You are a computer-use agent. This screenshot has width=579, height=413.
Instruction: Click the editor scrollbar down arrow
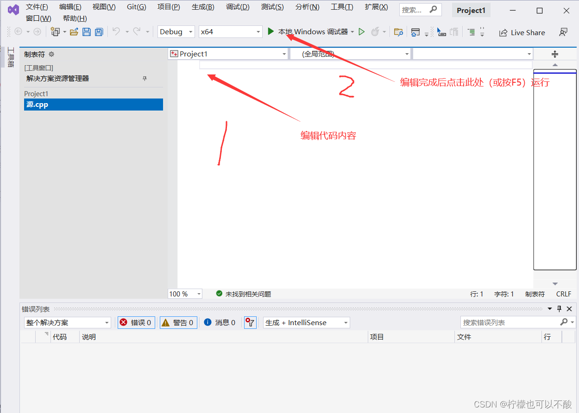tap(555, 284)
